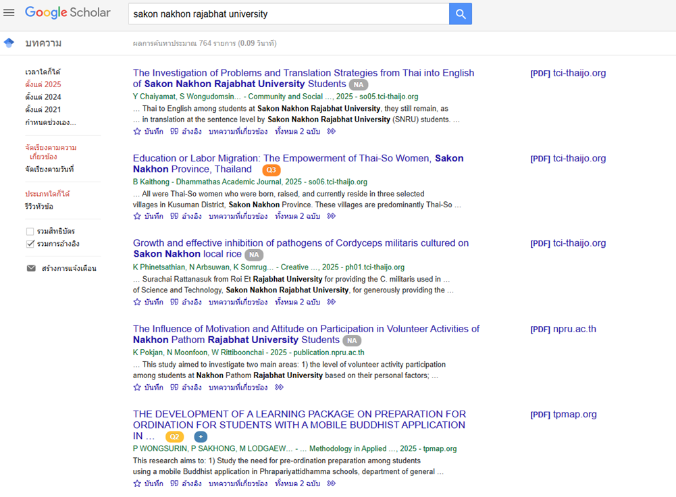The width and height of the screenshot is (676, 497).
Task: Click the star save icon on first result
Action: click(x=137, y=132)
